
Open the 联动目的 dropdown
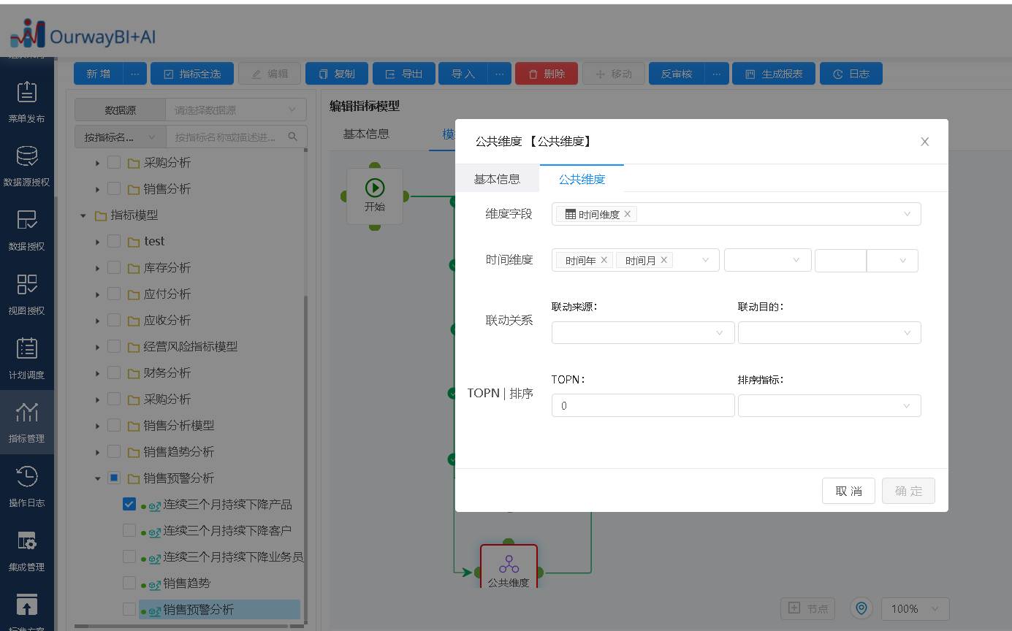point(829,333)
